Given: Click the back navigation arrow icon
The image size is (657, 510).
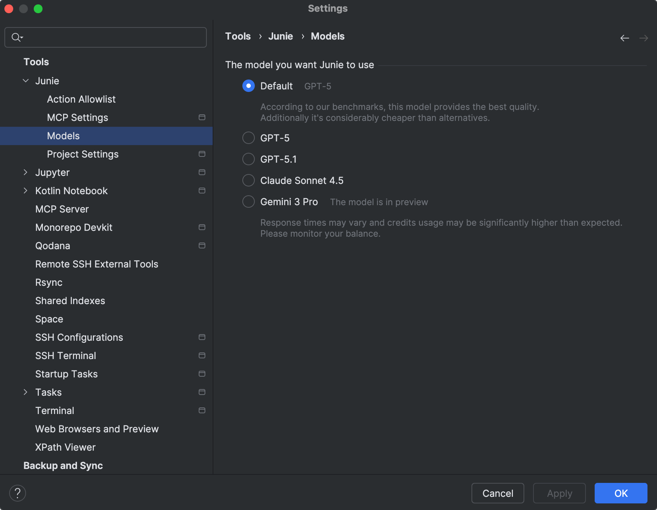Looking at the screenshot, I should tap(625, 38).
